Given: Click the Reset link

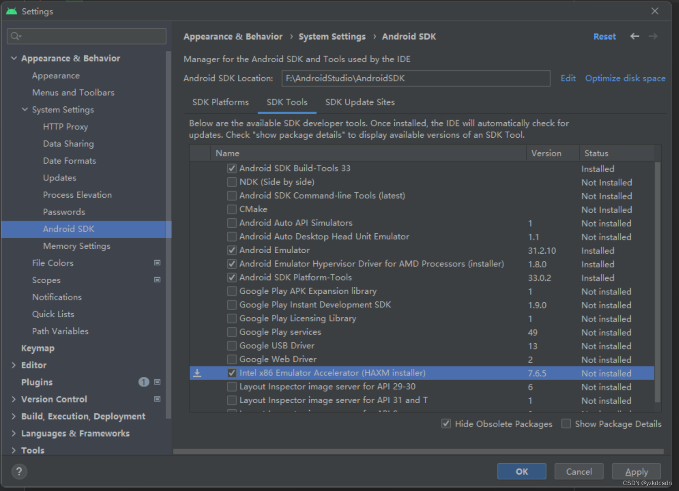Looking at the screenshot, I should pos(604,36).
